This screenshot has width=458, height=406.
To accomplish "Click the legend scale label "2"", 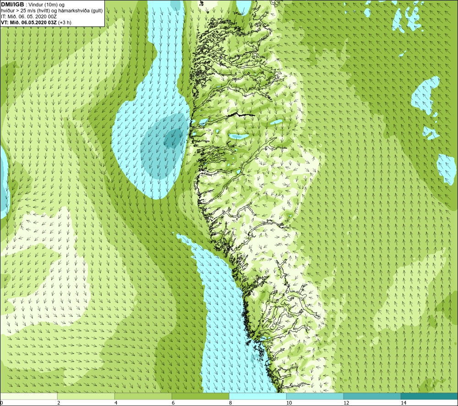I will 59,403.
